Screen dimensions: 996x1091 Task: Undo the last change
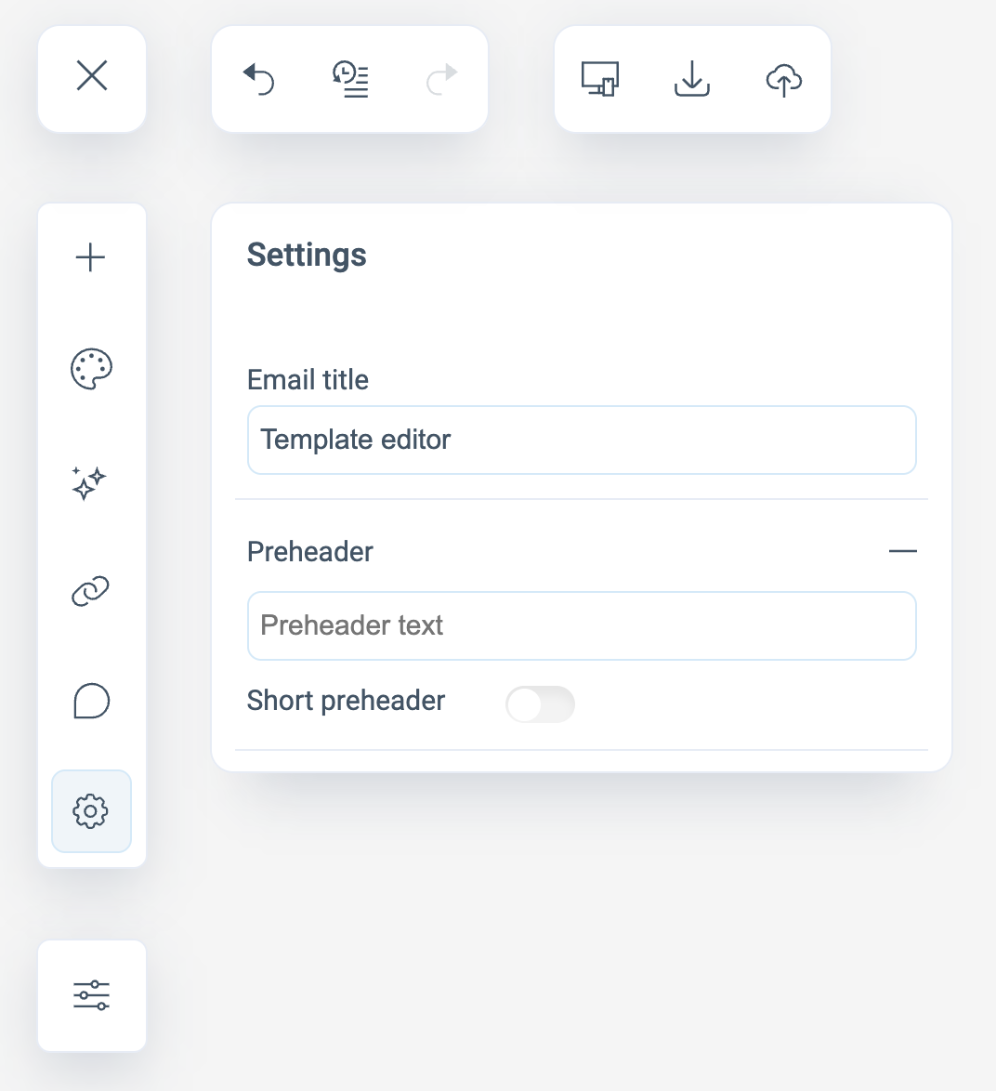pos(258,78)
